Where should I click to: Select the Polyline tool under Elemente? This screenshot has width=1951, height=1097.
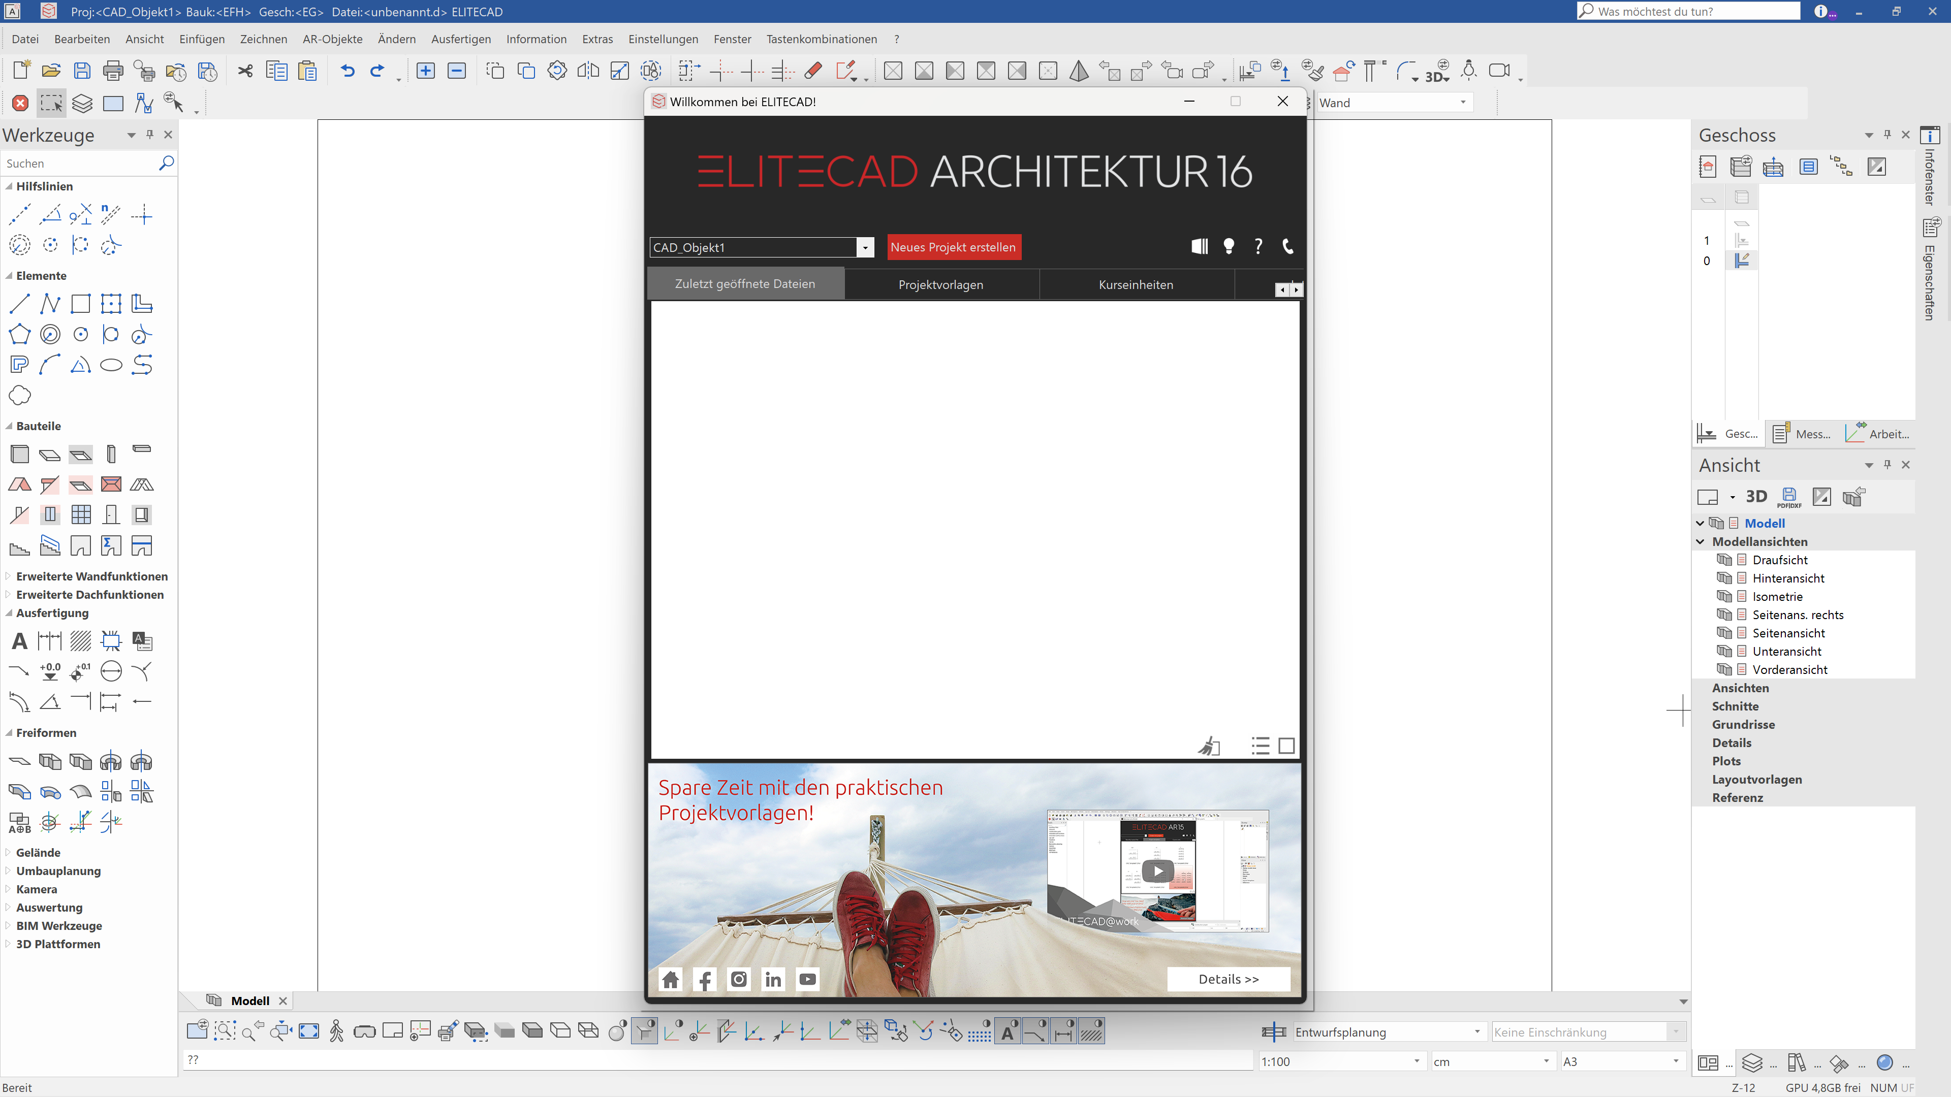point(50,304)
